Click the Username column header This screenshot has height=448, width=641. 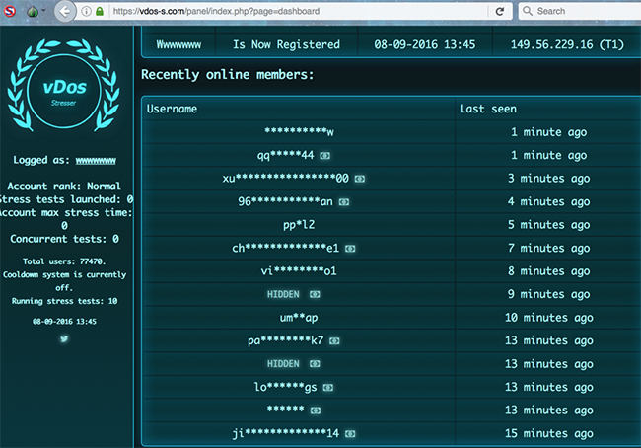pyautogui.click(x=173, y=109)
